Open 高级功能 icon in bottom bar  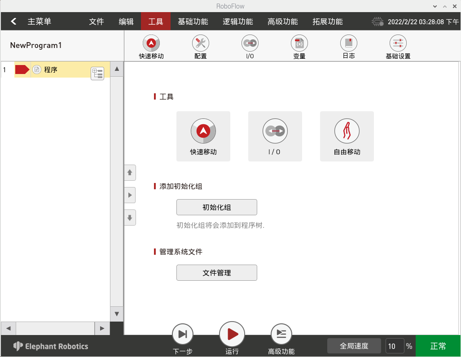(x=281, y=334)
